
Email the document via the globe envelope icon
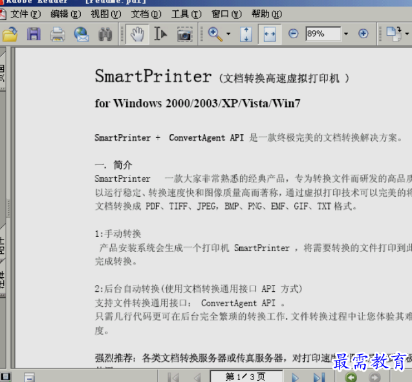[81, 34]
